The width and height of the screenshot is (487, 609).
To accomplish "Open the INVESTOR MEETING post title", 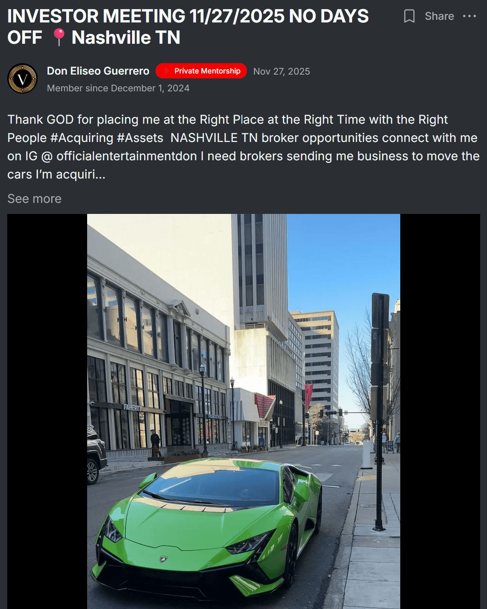I will point(188,27).
